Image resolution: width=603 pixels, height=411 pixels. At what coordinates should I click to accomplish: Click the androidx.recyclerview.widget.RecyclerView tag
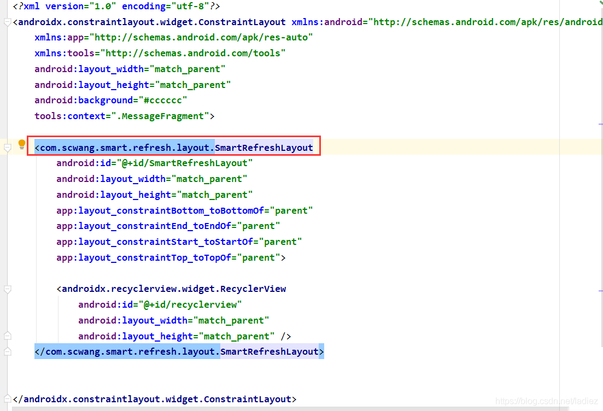coord(171,289)
